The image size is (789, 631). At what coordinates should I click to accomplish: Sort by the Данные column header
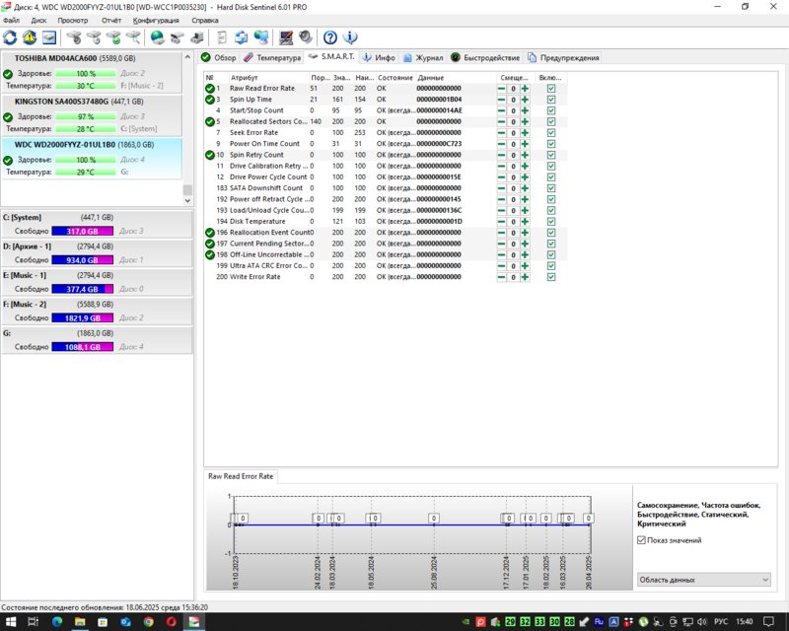coord(455,78)
